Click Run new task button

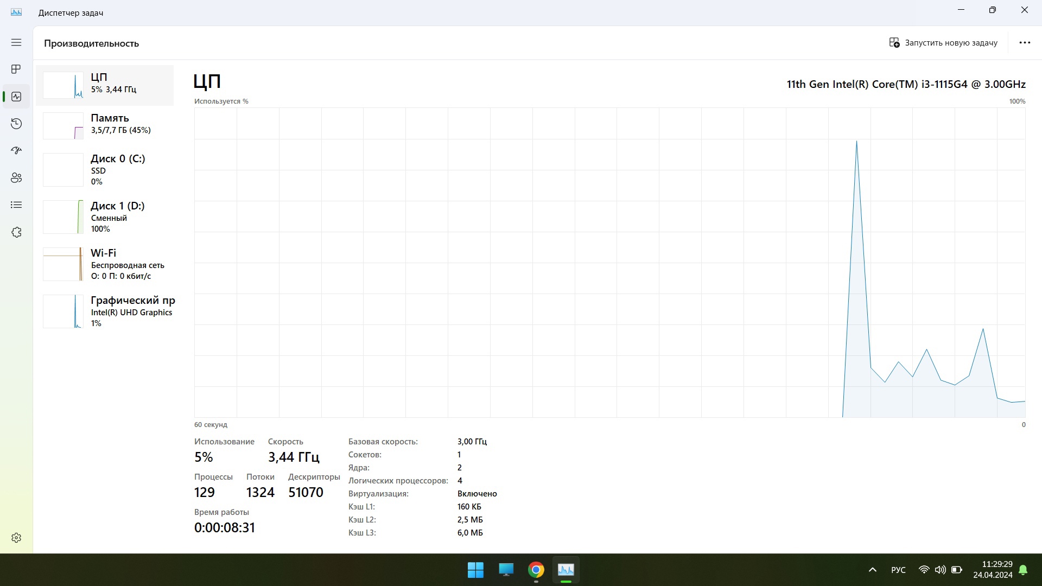pos(943,43)
